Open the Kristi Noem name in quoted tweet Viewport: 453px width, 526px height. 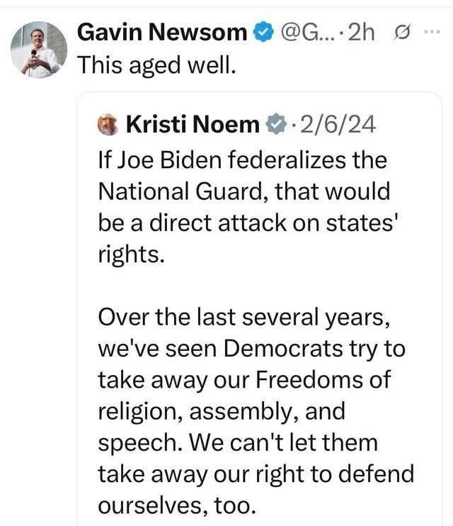coord(193,125)
